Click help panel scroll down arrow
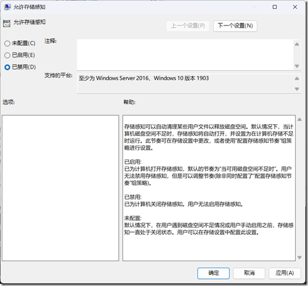 point(299,257)
